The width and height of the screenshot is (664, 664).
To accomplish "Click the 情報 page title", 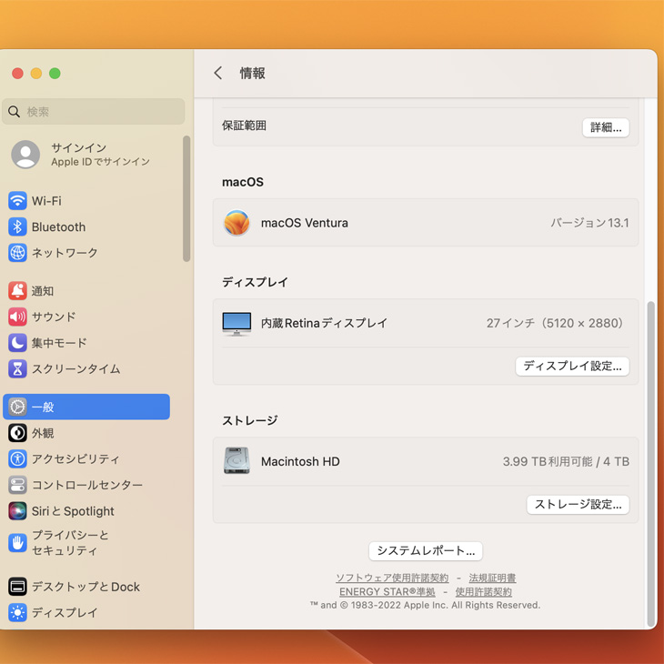I will click(x=252, y=73).
